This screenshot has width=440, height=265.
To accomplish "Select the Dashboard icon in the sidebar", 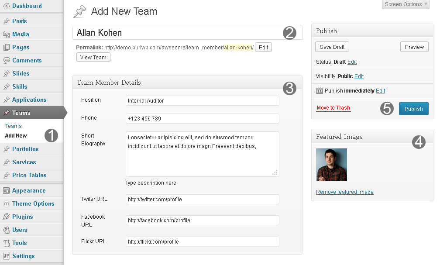I will click(5, 6).
